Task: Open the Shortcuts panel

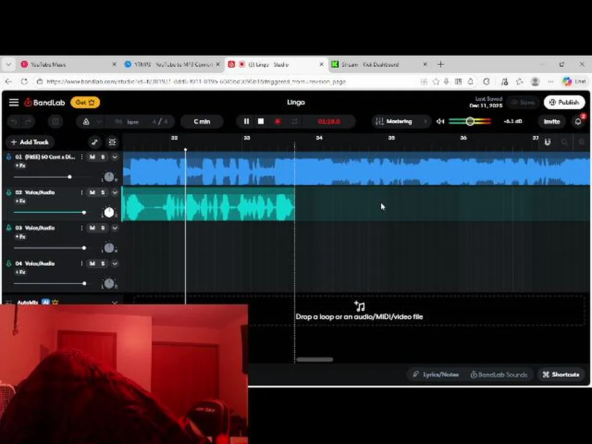Action: pyautogui.click(x=561, y=374)
